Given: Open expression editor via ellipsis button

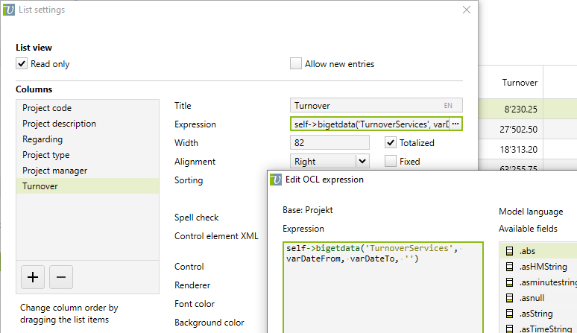Looking at the screenshot, I should point(455,124).
